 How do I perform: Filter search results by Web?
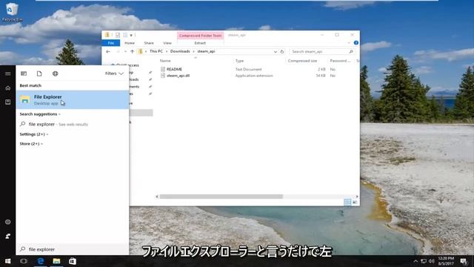[55, 73]
